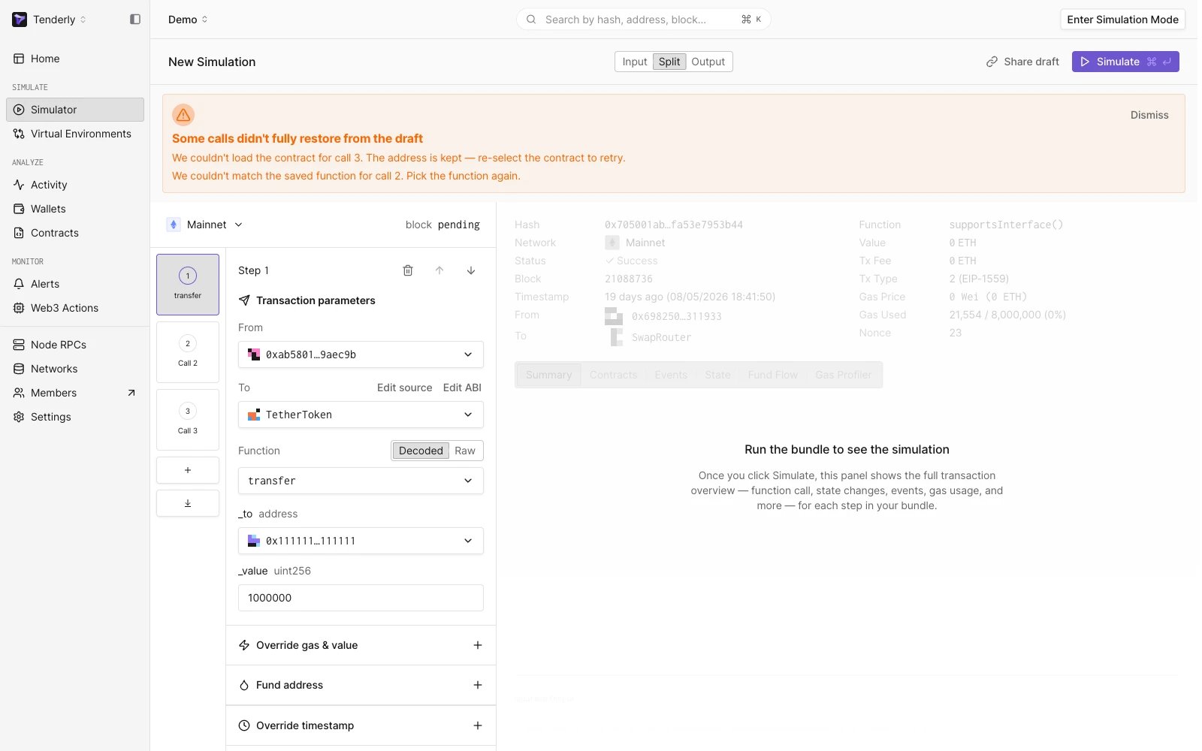Click the block pending value
The height and width of the screenshot is (751, 1202).
(459, 225)
